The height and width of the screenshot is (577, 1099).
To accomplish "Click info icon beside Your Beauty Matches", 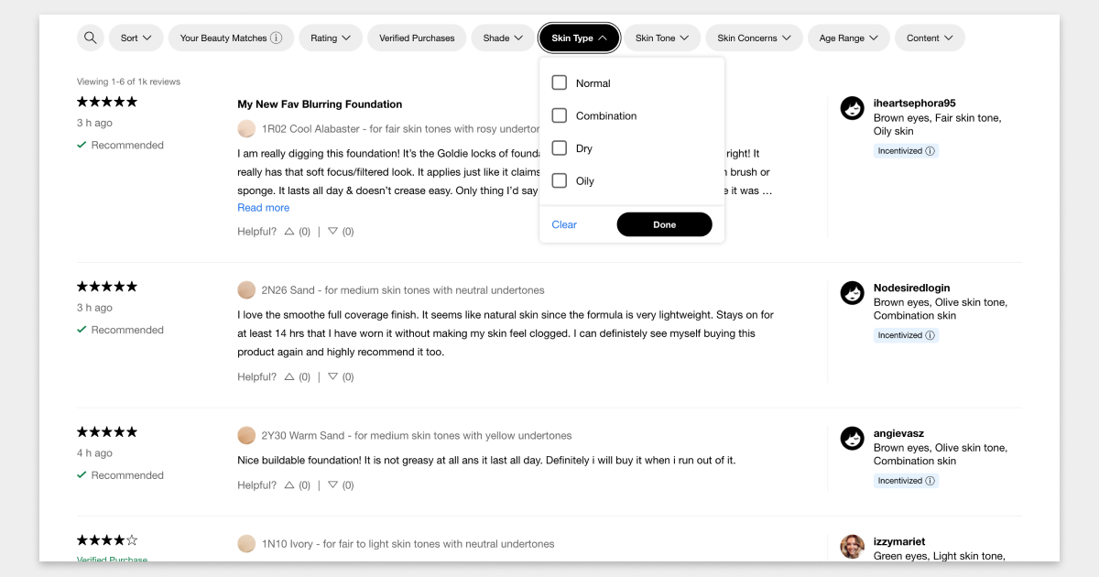I will [x=277, y=38].
